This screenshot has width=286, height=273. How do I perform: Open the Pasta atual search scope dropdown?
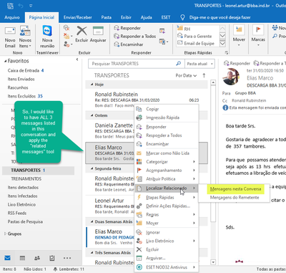[x=199, y=64]
